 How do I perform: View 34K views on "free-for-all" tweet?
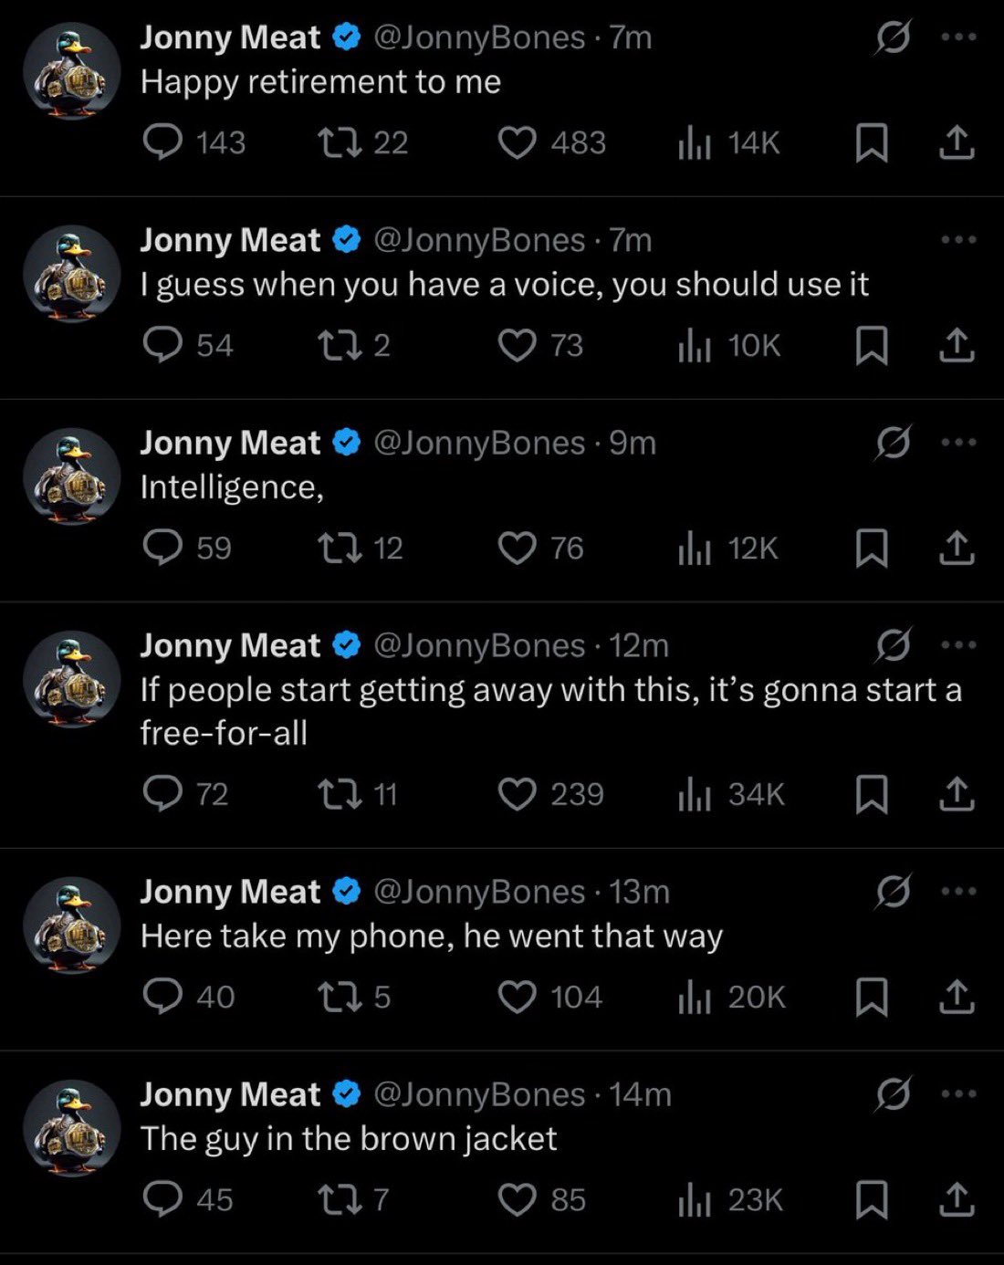click(731, 794)
